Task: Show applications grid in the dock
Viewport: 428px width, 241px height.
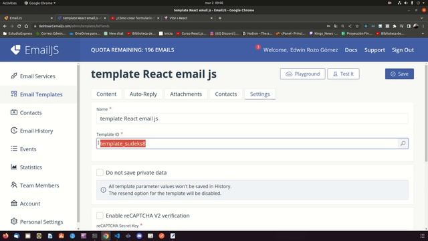Action: pos(422,236)
